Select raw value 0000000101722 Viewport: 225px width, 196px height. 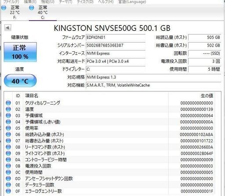coord(196,141)
